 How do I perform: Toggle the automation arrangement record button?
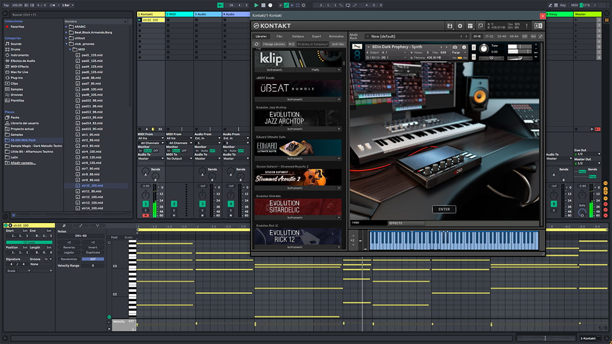click(x=287, y=5)
